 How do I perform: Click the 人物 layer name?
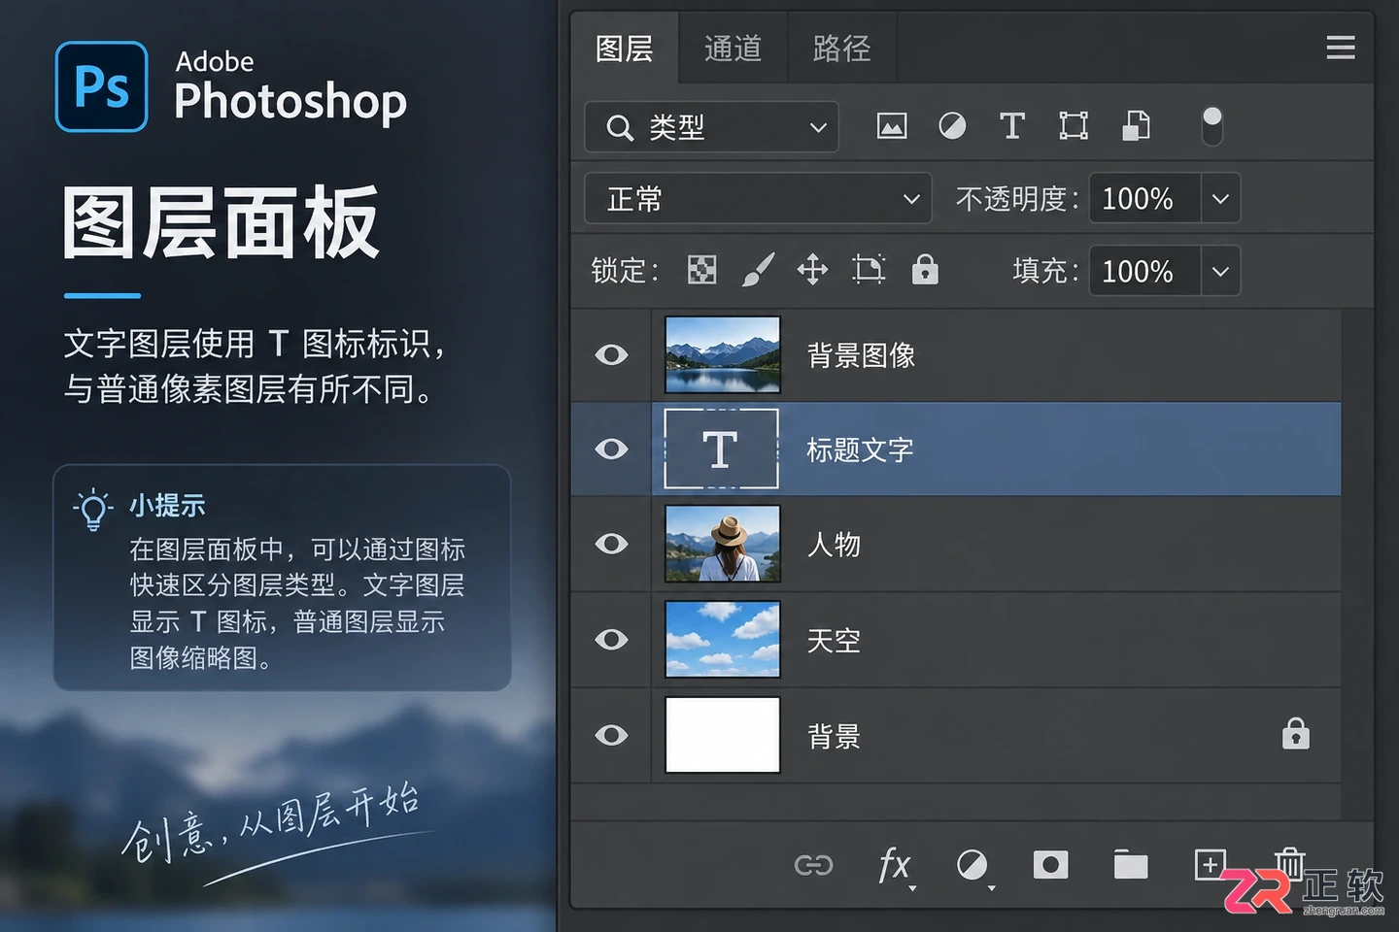[834, 545]
